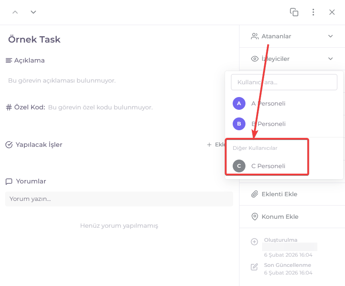
Task: Select A Personeli from user list
Action: (268, 103)
